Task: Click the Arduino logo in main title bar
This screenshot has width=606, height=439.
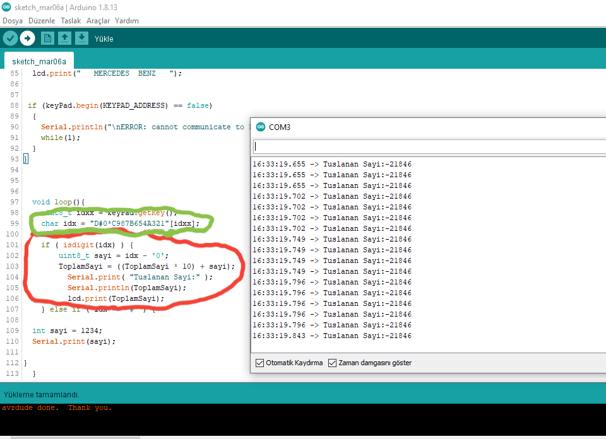Action: [6, 7]
